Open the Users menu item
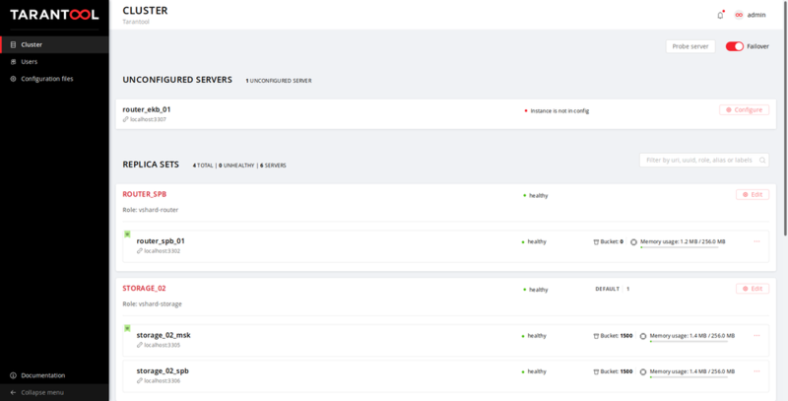Screen dimensions: 788x401 30,61
